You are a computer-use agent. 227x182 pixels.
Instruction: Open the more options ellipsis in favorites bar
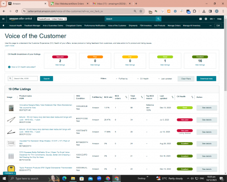coord(210,25)
